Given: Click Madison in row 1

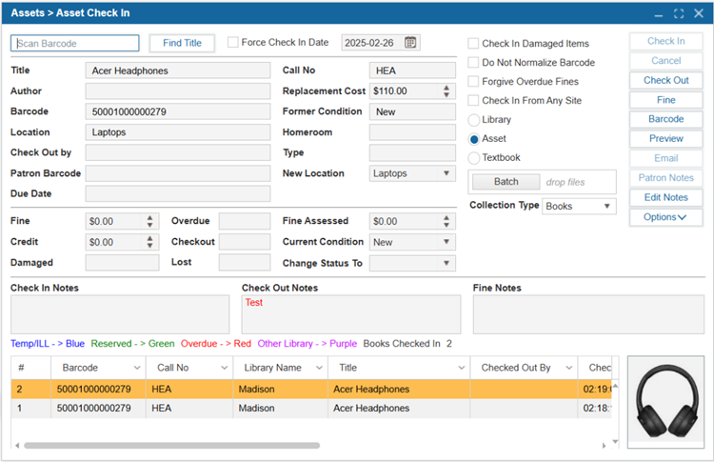Looking at the screenshot, I should coord(256,409).
